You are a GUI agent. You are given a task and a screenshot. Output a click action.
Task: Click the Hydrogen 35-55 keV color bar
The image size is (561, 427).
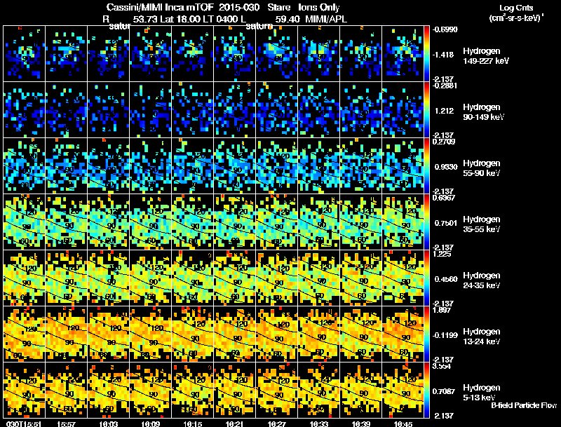[427, 222]
